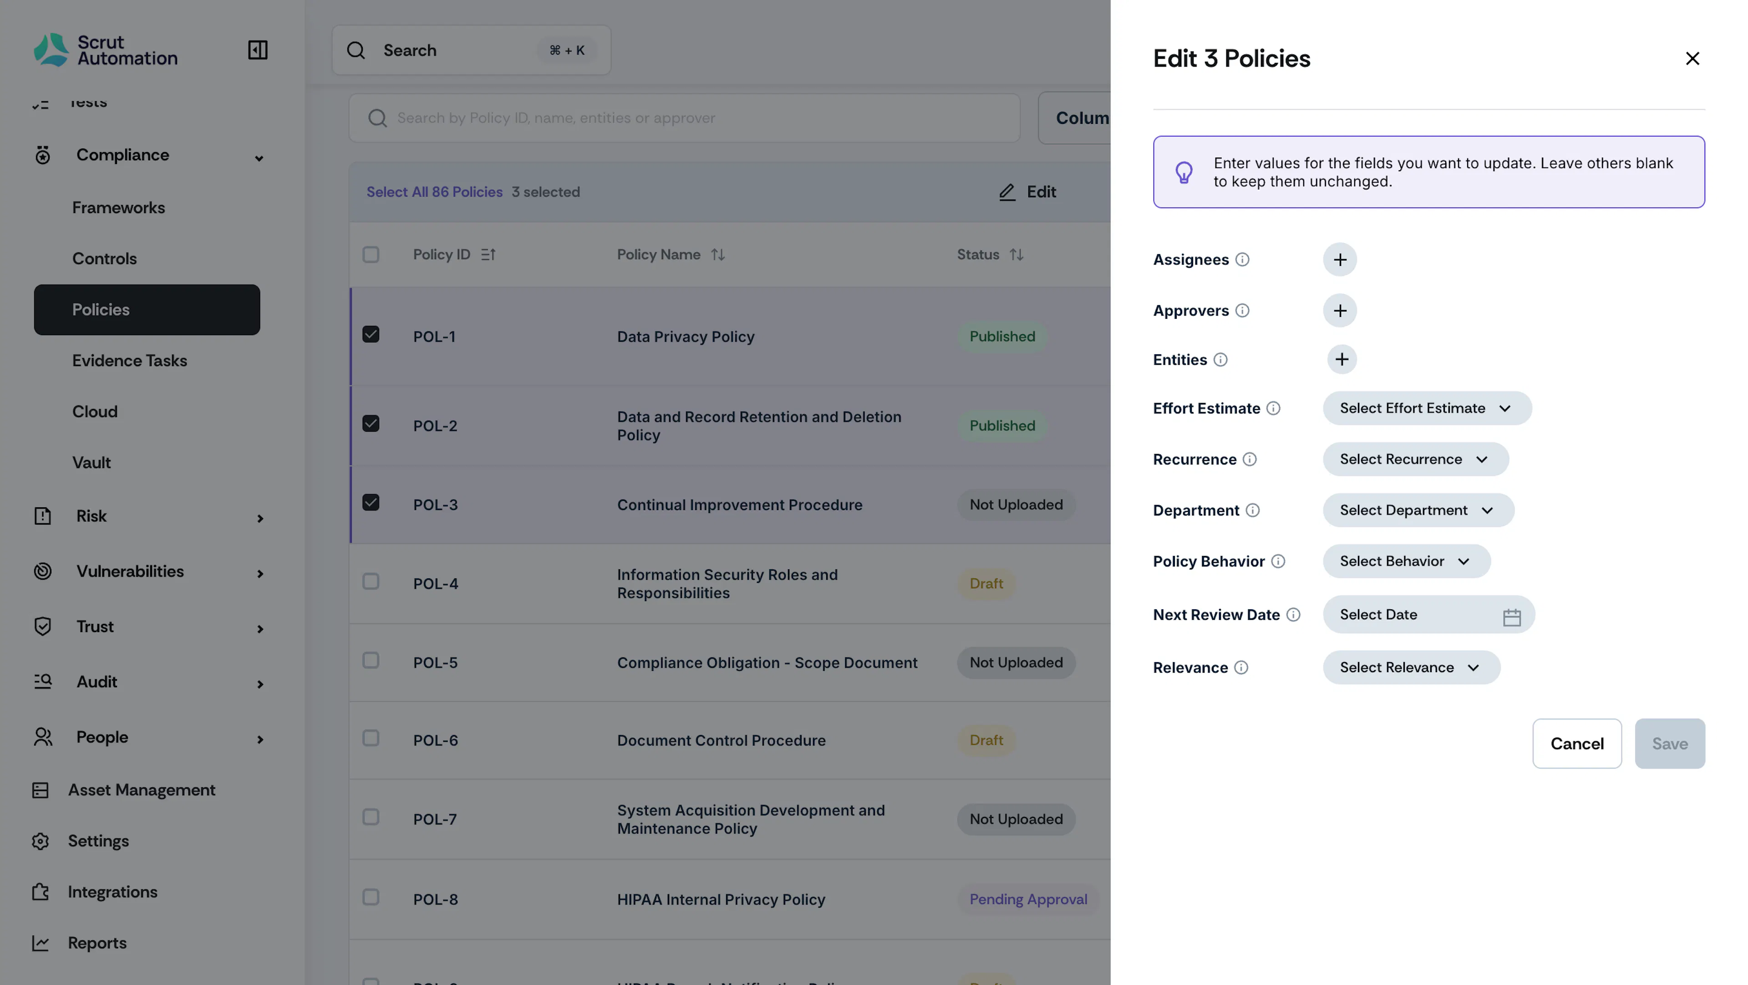
Task: Open Evidence Tasks in the sidebar
Action: [130, 361]
